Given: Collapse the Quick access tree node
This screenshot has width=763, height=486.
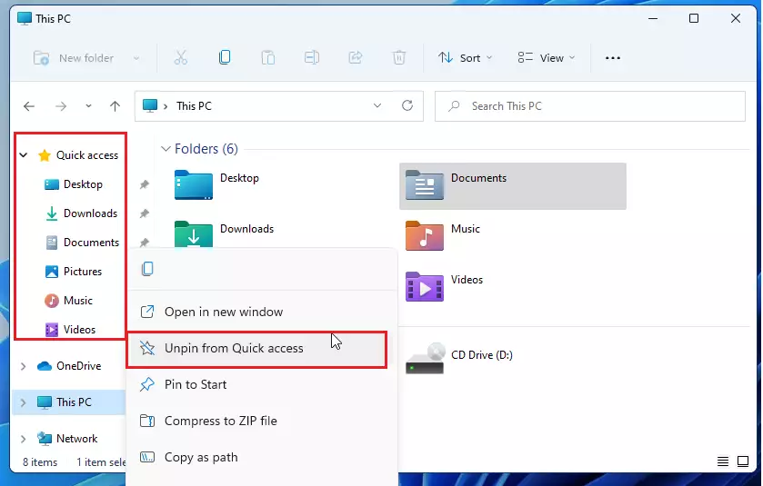Looking at the screenshot, I should click(24, 155).
